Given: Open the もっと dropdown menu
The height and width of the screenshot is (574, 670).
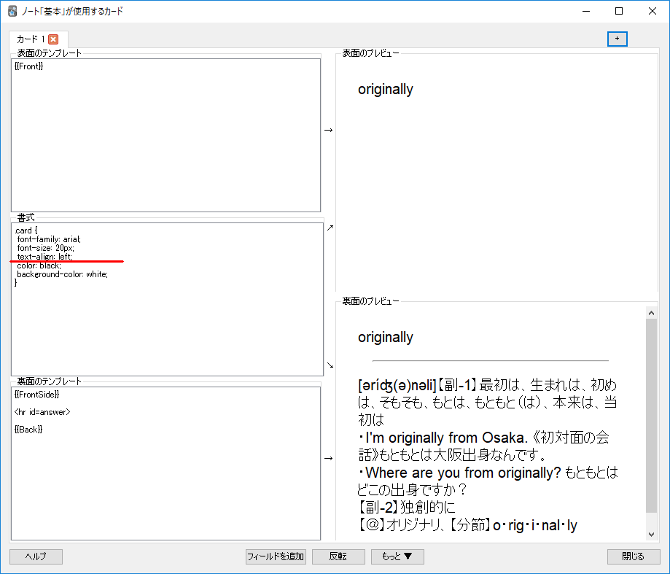Looking at the screenshot, I should (x=397, y=556).
